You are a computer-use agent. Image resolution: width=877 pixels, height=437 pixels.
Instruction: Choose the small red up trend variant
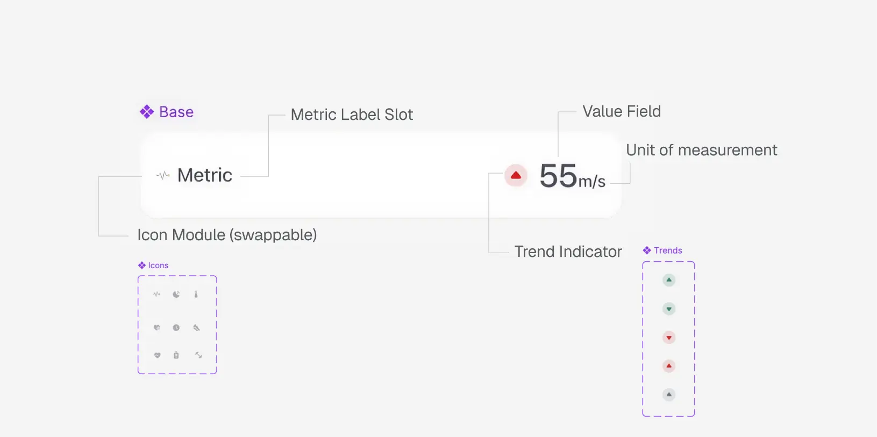pos(669,366)
